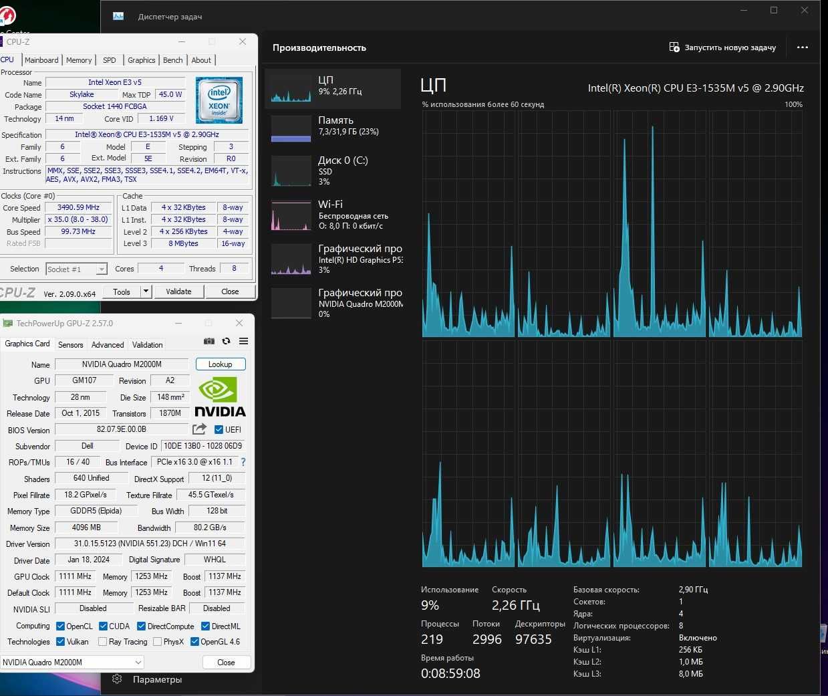The image size is (828, 696).
Task: Click the Validate button in CPU-Z
Action: tap(178, 292)
